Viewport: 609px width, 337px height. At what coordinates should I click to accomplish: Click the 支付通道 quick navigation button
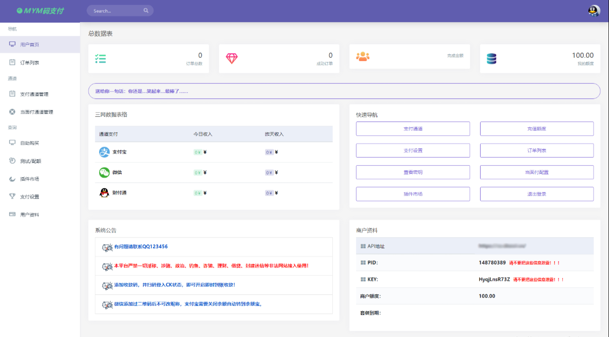click(413, 129)
